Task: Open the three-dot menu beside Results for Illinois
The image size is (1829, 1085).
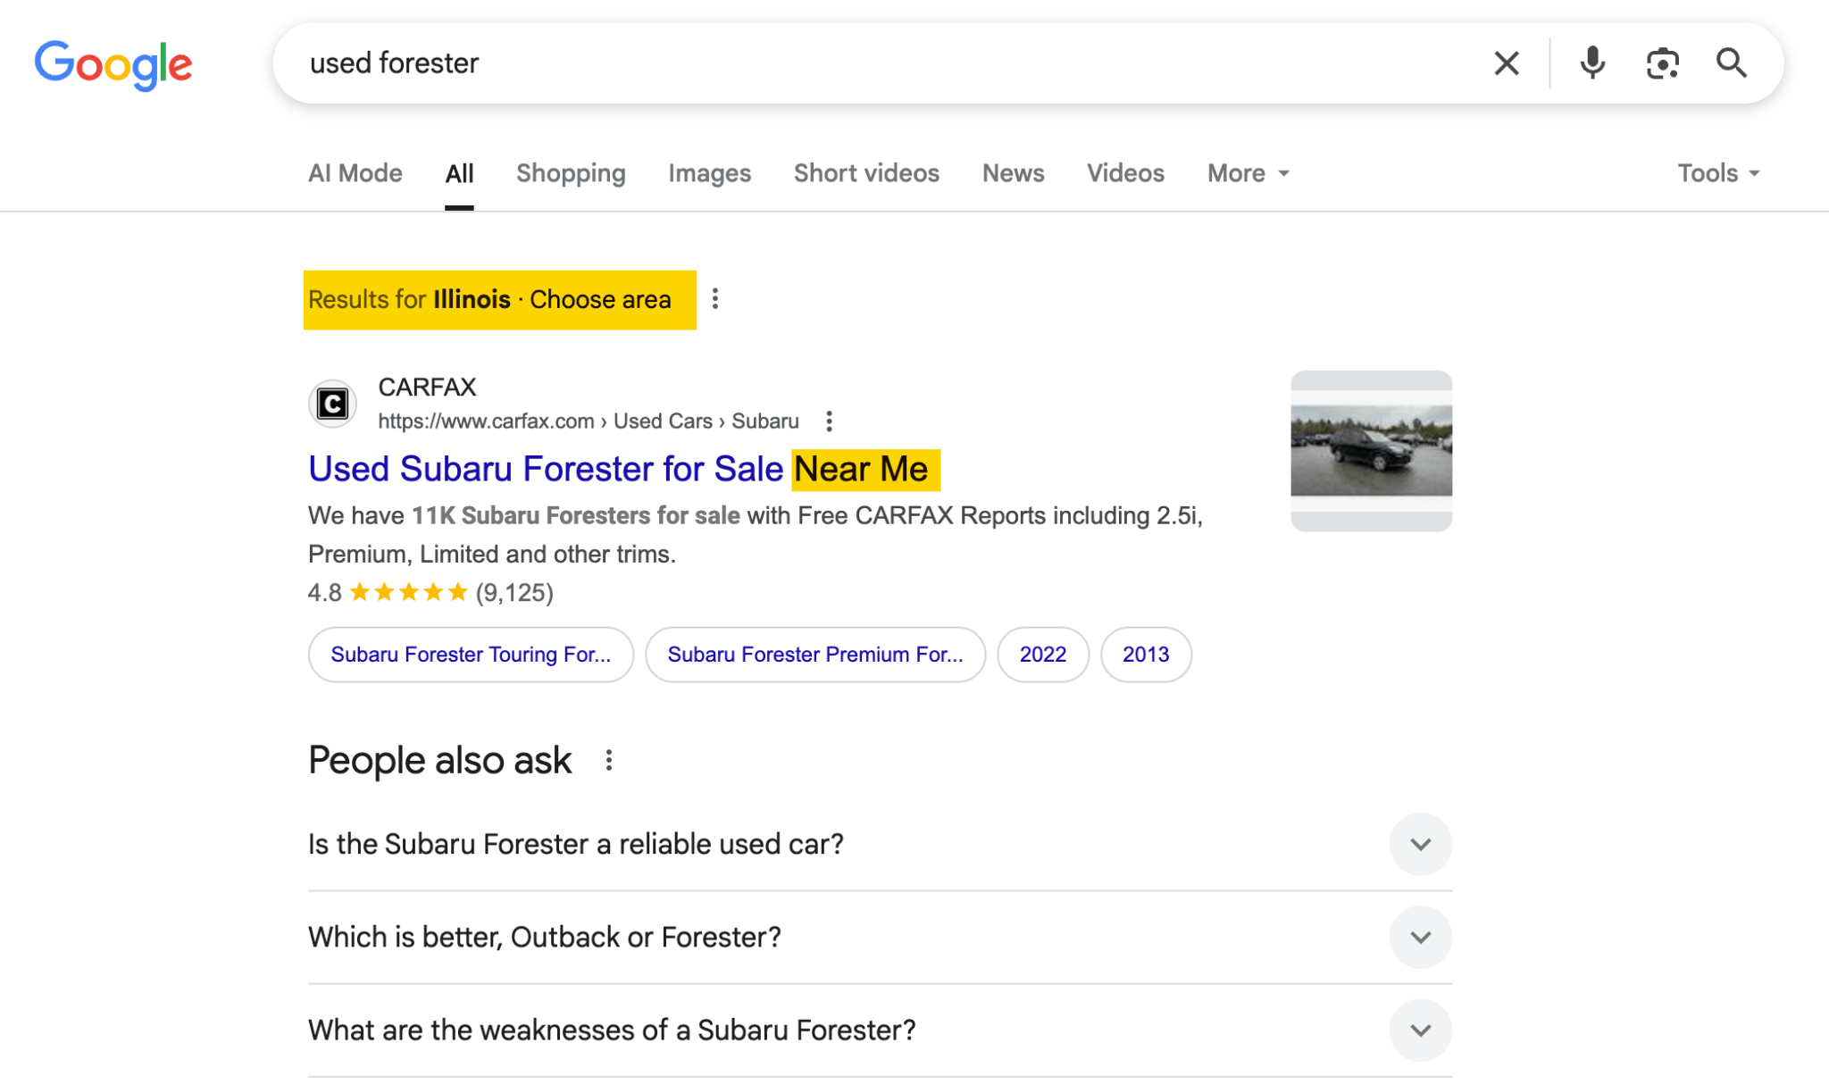Action: [x=715, y=299]
